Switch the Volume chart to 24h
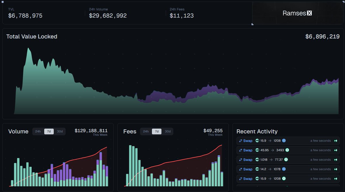Viewport: 345px width, 192px height. pos(38,131)
